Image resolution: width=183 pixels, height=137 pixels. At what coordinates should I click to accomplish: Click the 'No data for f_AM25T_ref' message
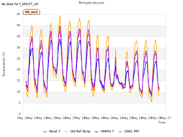pos(20,4)
